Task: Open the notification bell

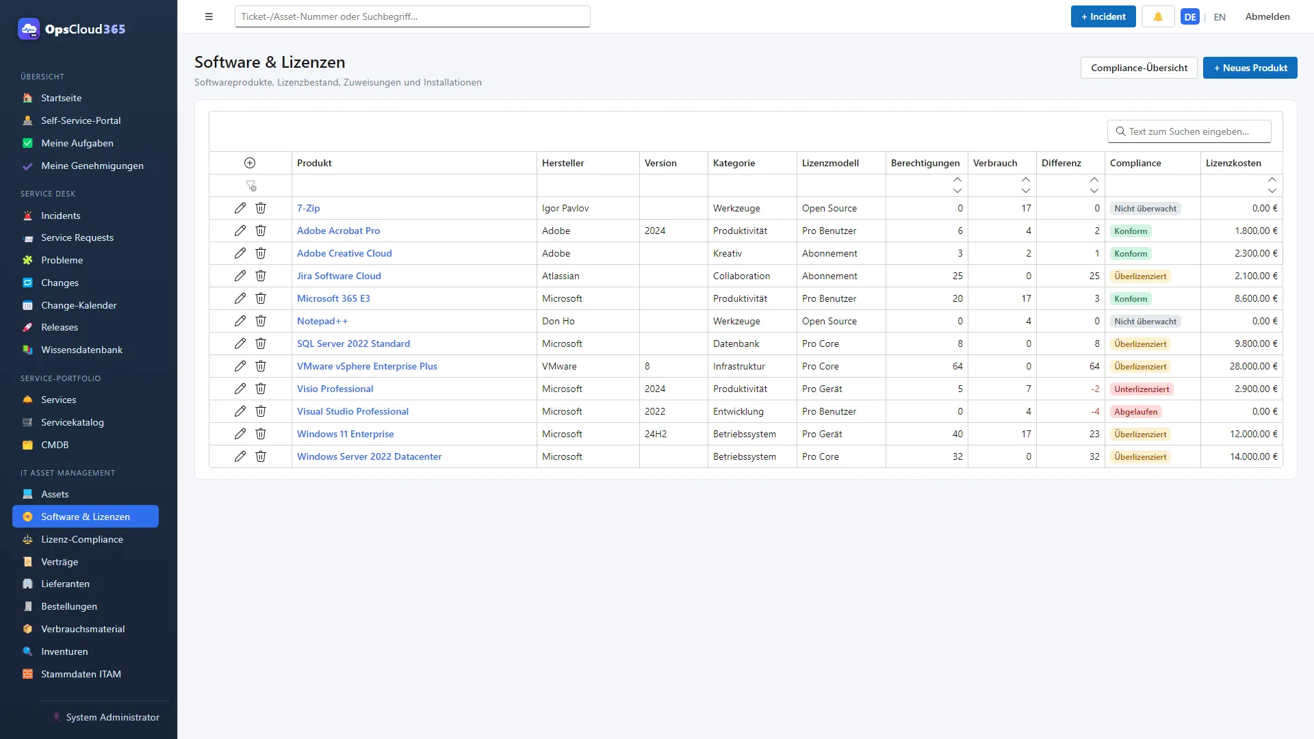Action: [1158, 16]
